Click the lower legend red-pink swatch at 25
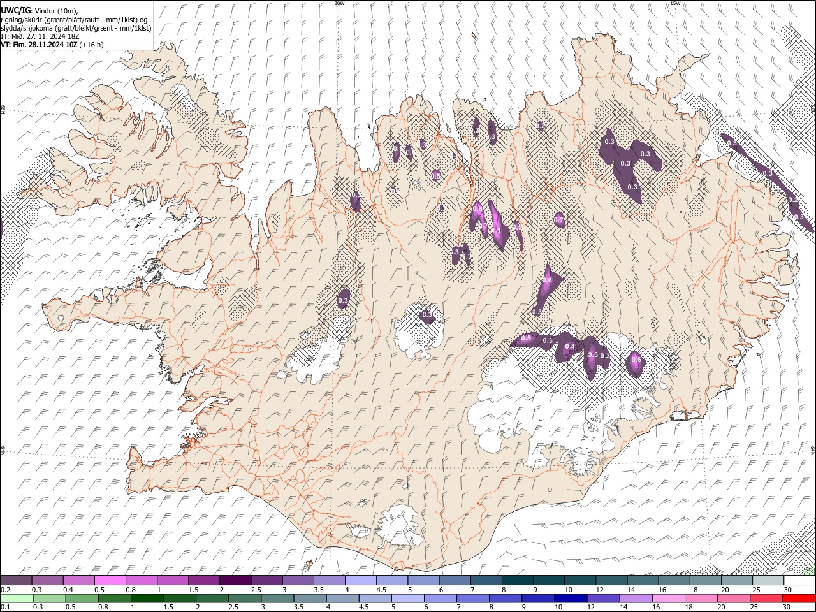The height and width of the screenshot is (612, 816). (x=766, y=599)
